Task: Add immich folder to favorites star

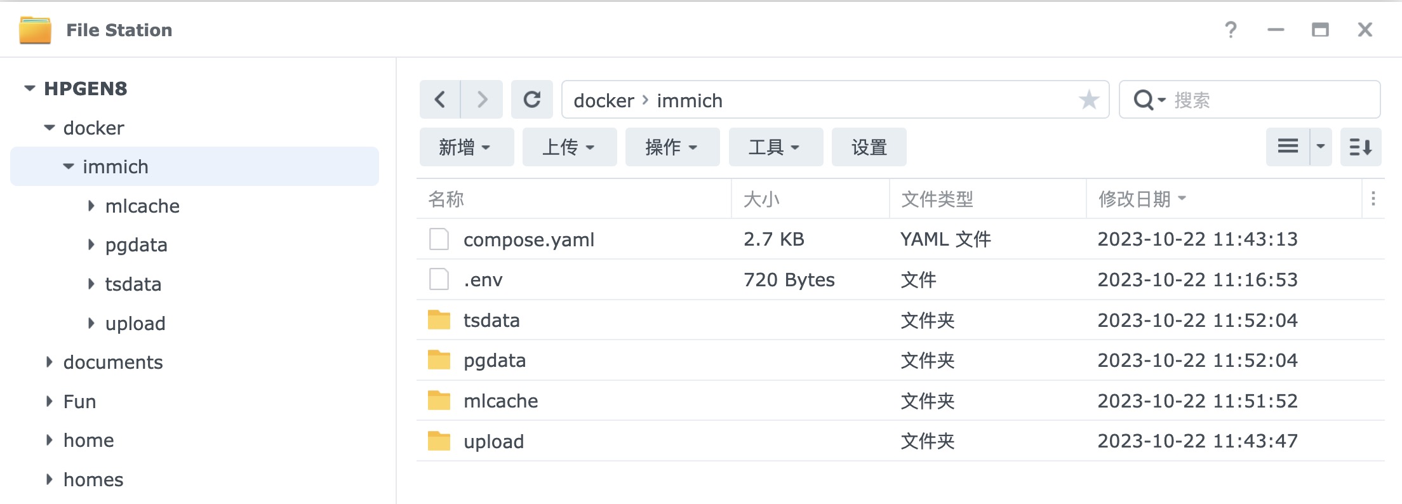Action: [1088, 100]
